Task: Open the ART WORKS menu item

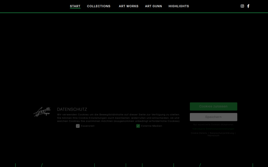Action: 129,6
